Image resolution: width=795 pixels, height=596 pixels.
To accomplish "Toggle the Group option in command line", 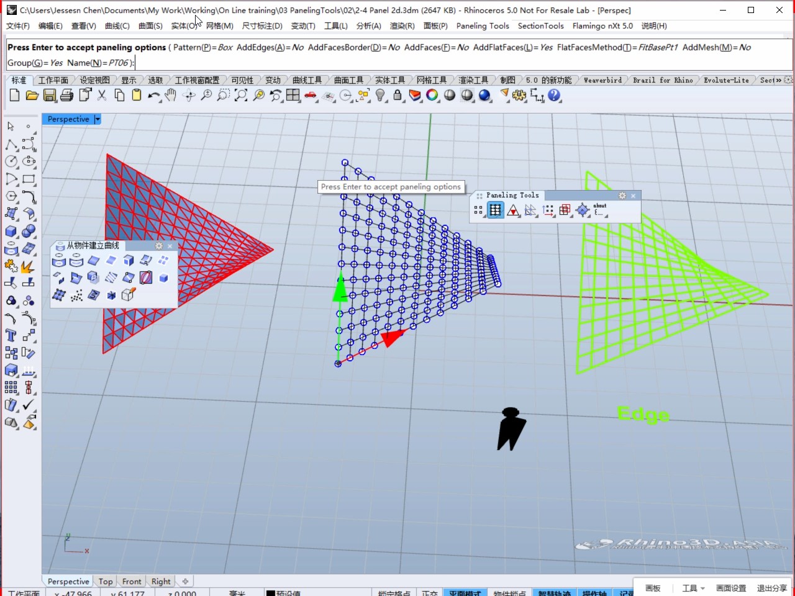I will click(35, 63).
